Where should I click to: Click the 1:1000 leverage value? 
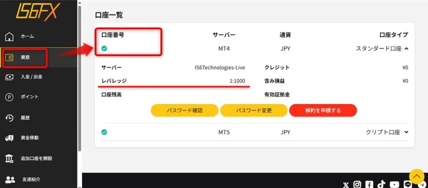tap(237, 81)
